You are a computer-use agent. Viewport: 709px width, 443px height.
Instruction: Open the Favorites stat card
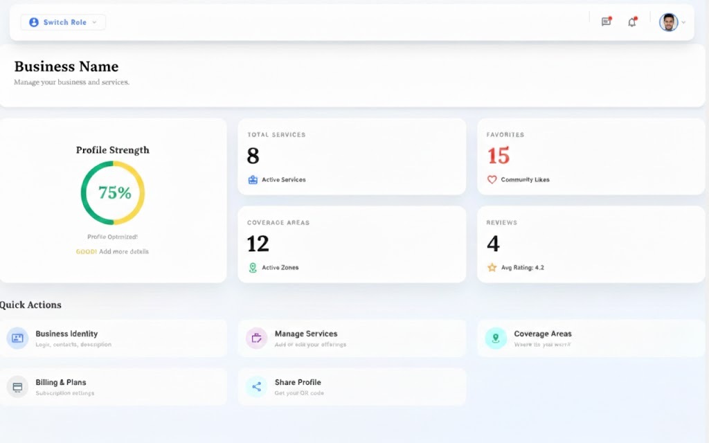(591, 156)
